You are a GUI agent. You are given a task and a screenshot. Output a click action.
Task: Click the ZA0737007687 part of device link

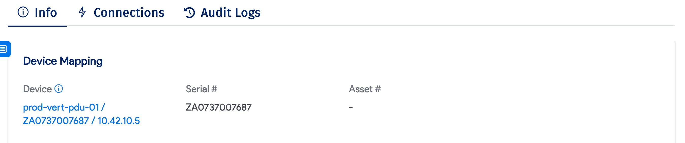click(56, 121)
